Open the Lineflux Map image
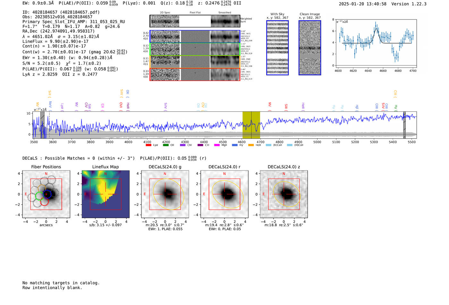 [106, 194]
